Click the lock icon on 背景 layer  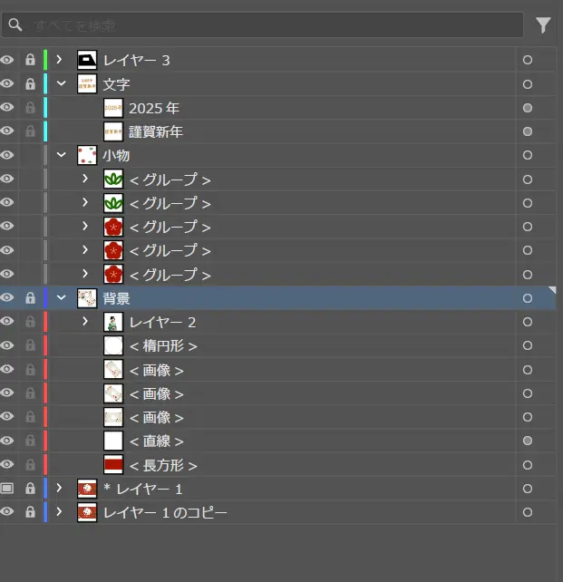(x=30, y=297)
